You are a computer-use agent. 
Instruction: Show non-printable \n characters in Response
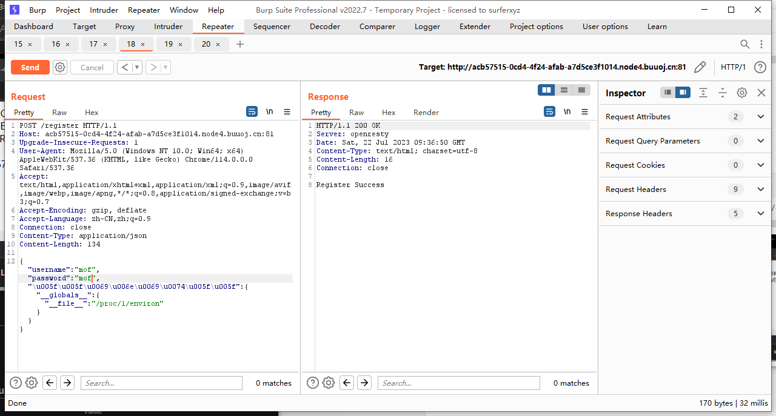[x=567, y=112]
